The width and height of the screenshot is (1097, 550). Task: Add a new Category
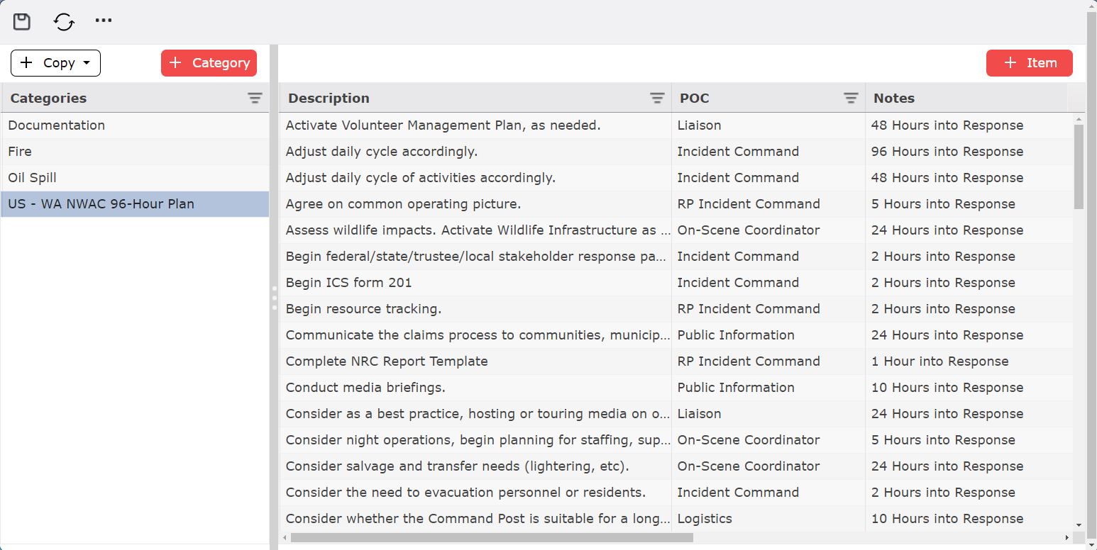tap(209, 63)
